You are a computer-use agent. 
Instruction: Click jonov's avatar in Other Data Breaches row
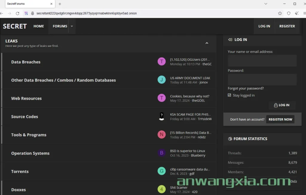(161, 80)
